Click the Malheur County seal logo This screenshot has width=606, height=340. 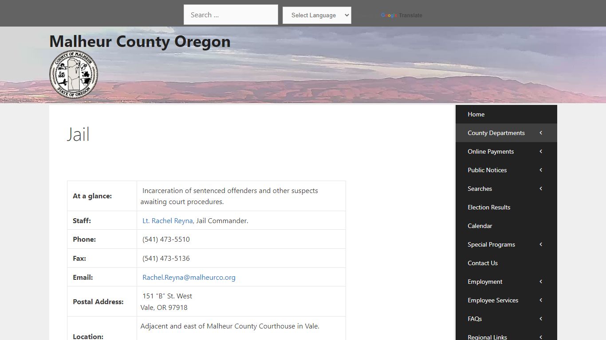(74, 74)
